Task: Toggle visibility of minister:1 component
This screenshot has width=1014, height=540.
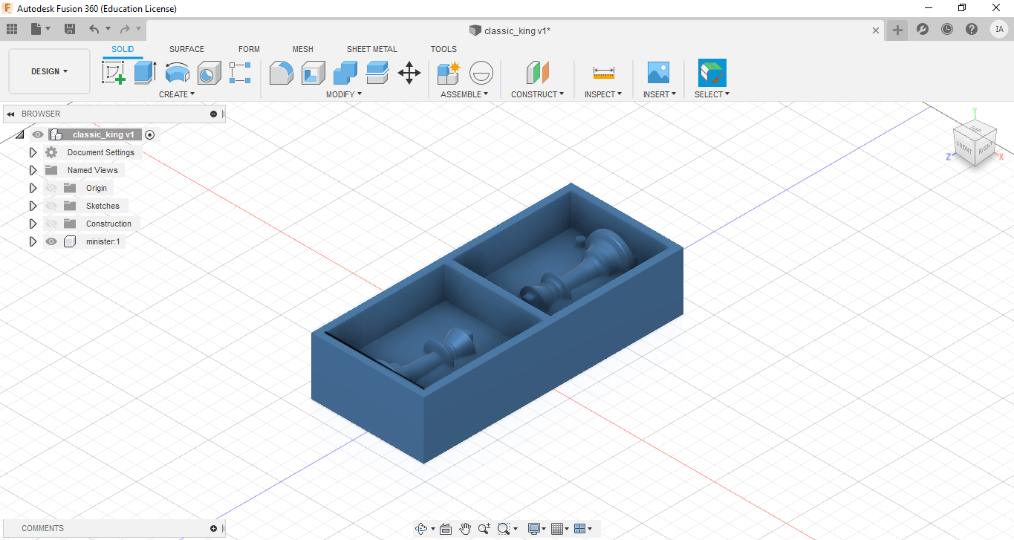Action: (51, 241)
